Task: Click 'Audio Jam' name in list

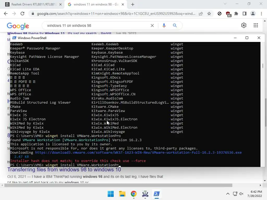Action: [x=20, y=98]
